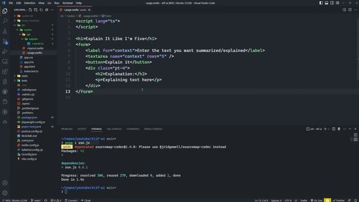
Task: Add a new terminal with plus icon
Action: pos(325,129)
